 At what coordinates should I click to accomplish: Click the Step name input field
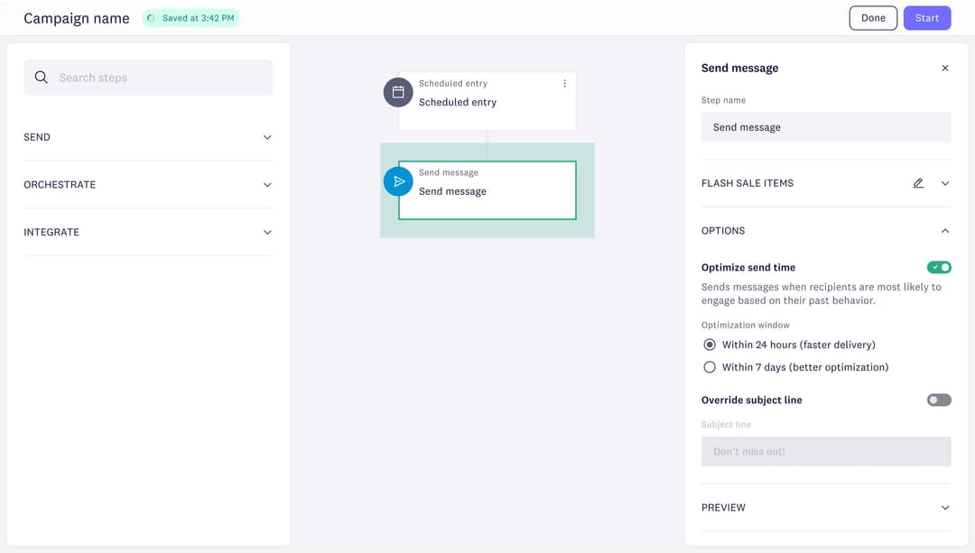[825, 126]
